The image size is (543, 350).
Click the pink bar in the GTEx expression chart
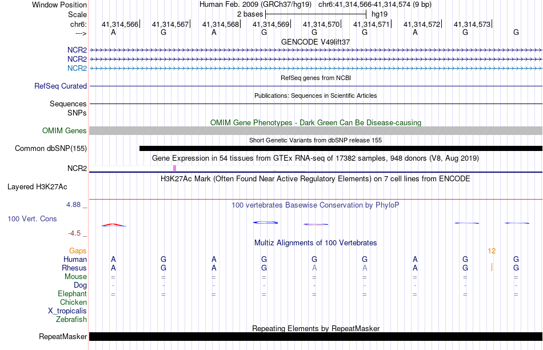coord(174,168)
